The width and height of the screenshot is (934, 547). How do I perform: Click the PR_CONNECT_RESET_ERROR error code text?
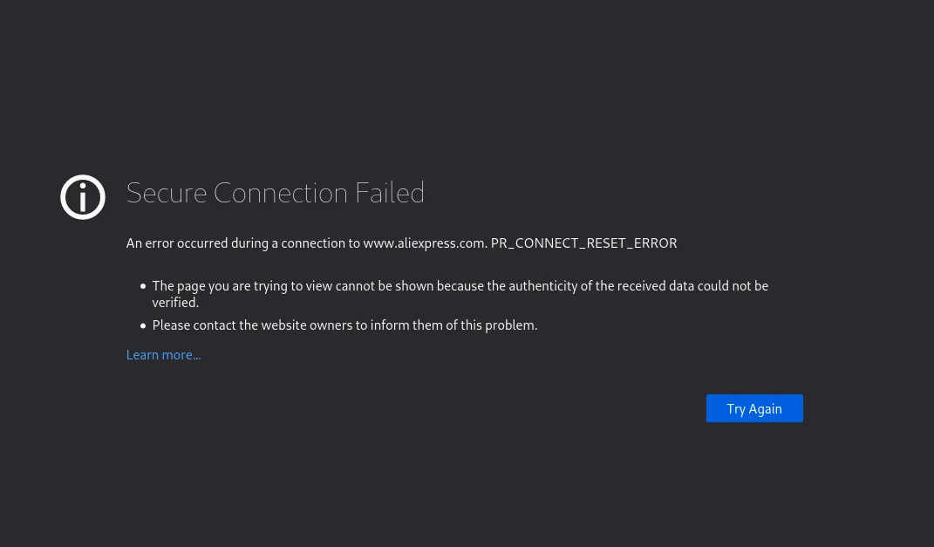click(583, 243)
